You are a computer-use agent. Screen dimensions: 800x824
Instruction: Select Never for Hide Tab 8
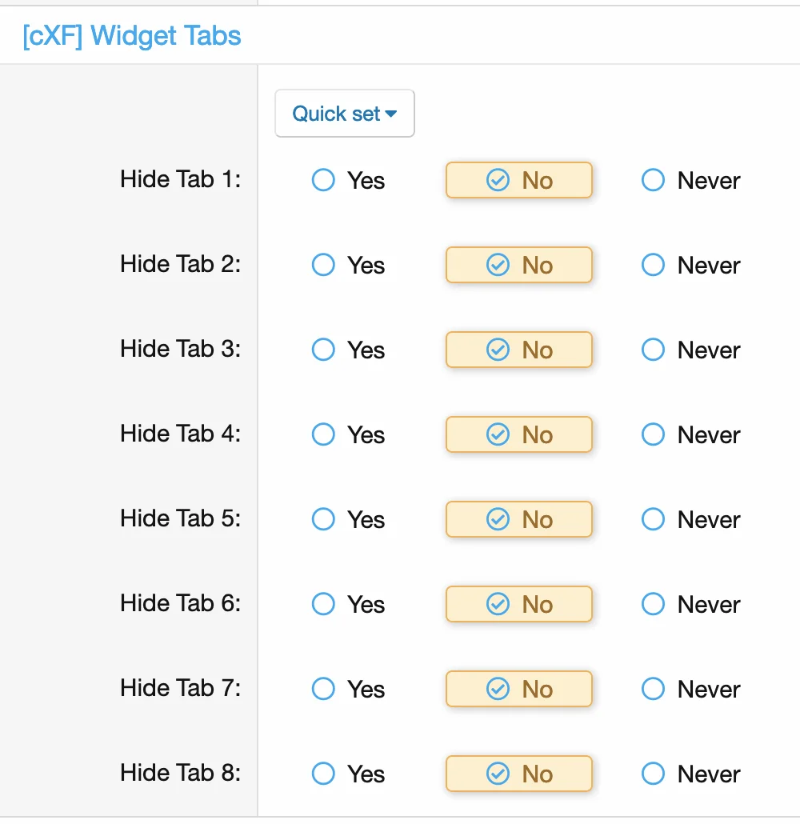pyautogui.click(x=653, y=774)
